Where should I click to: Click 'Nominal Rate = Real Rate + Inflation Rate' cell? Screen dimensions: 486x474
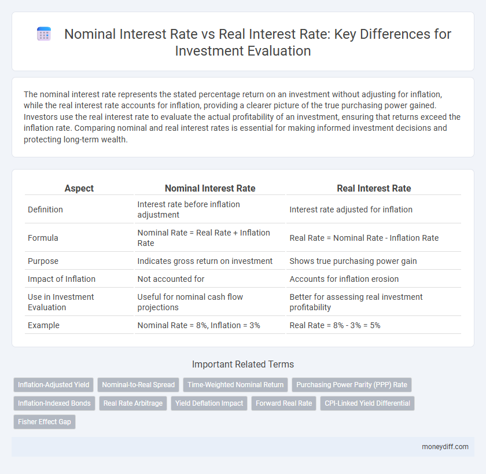(210, 238)
